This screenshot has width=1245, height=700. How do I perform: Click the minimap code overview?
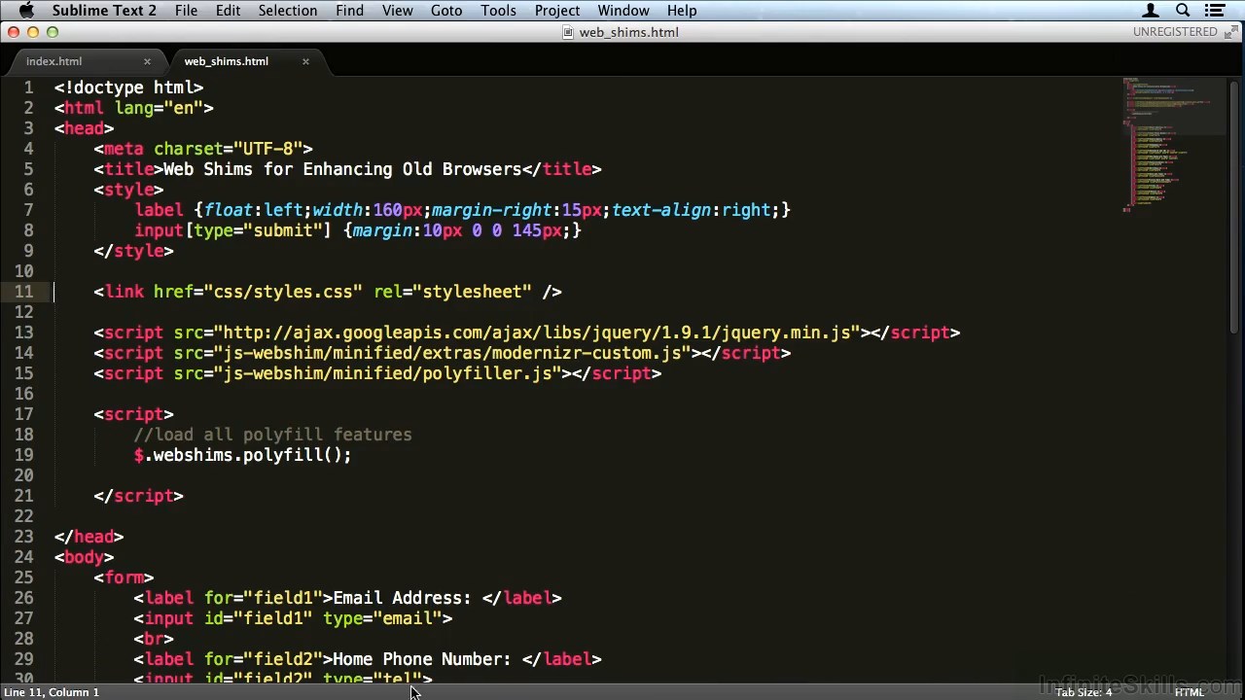pyautogui.click(x=1172, y=144)
